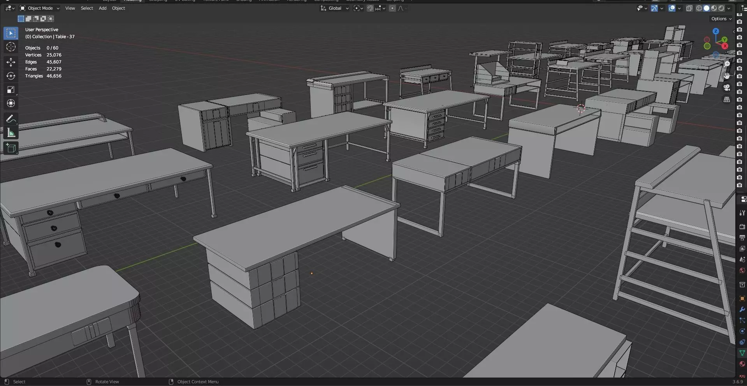The width and height of the screenshot is (747, 386).
Task: Open the Object Mode dropdown
Action: click(40, 8)
